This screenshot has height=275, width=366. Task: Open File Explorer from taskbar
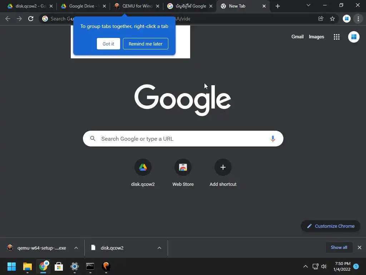pos(27,266)
